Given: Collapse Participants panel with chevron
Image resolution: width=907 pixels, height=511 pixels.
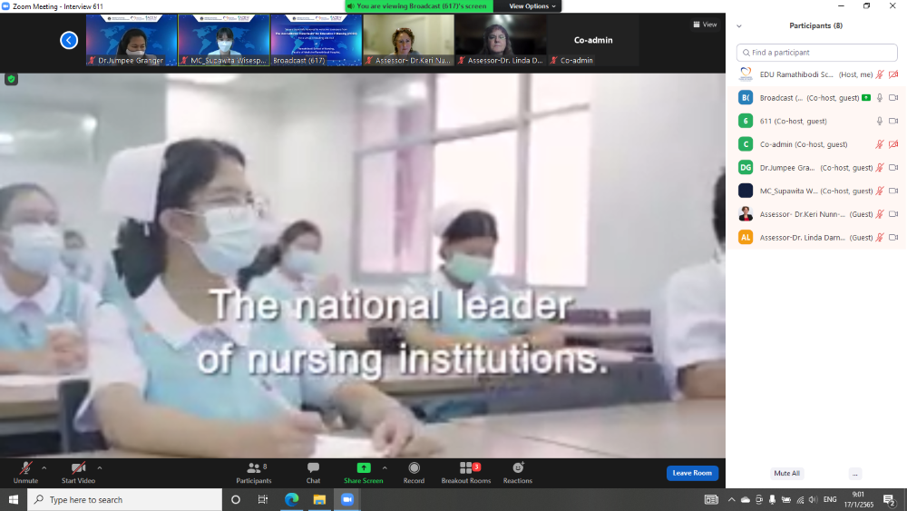Looking at the screenshot, I should tap(739, 26).
